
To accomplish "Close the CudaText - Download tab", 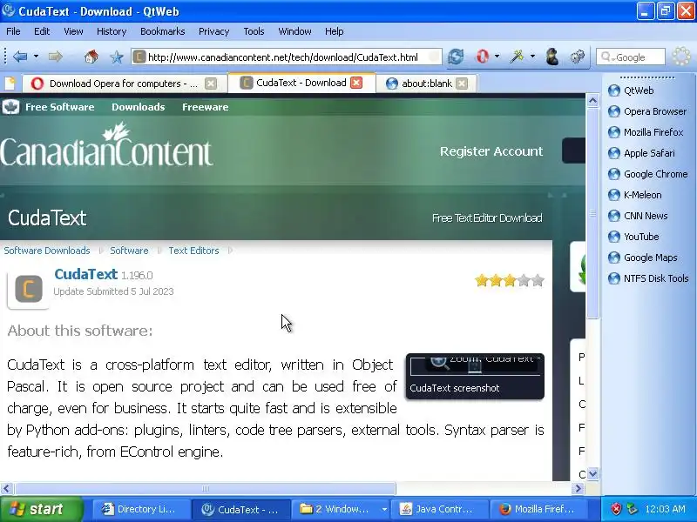I will [356, 83].
